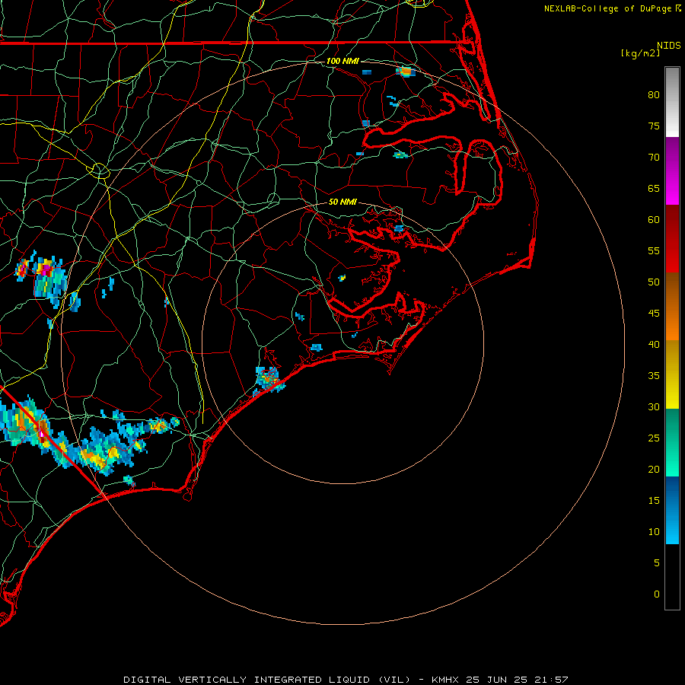
Task: Click the 50 value on the scale
Action: tap(654, 282)
